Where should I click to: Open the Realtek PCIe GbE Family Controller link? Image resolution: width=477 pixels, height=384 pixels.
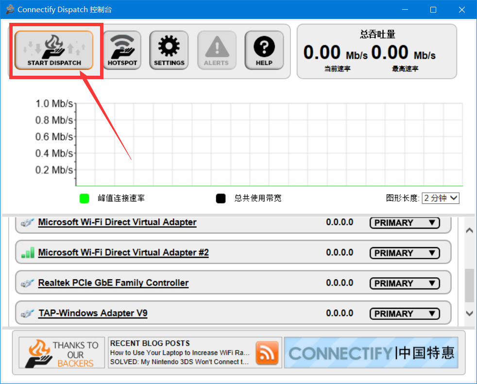coord(113,283)
